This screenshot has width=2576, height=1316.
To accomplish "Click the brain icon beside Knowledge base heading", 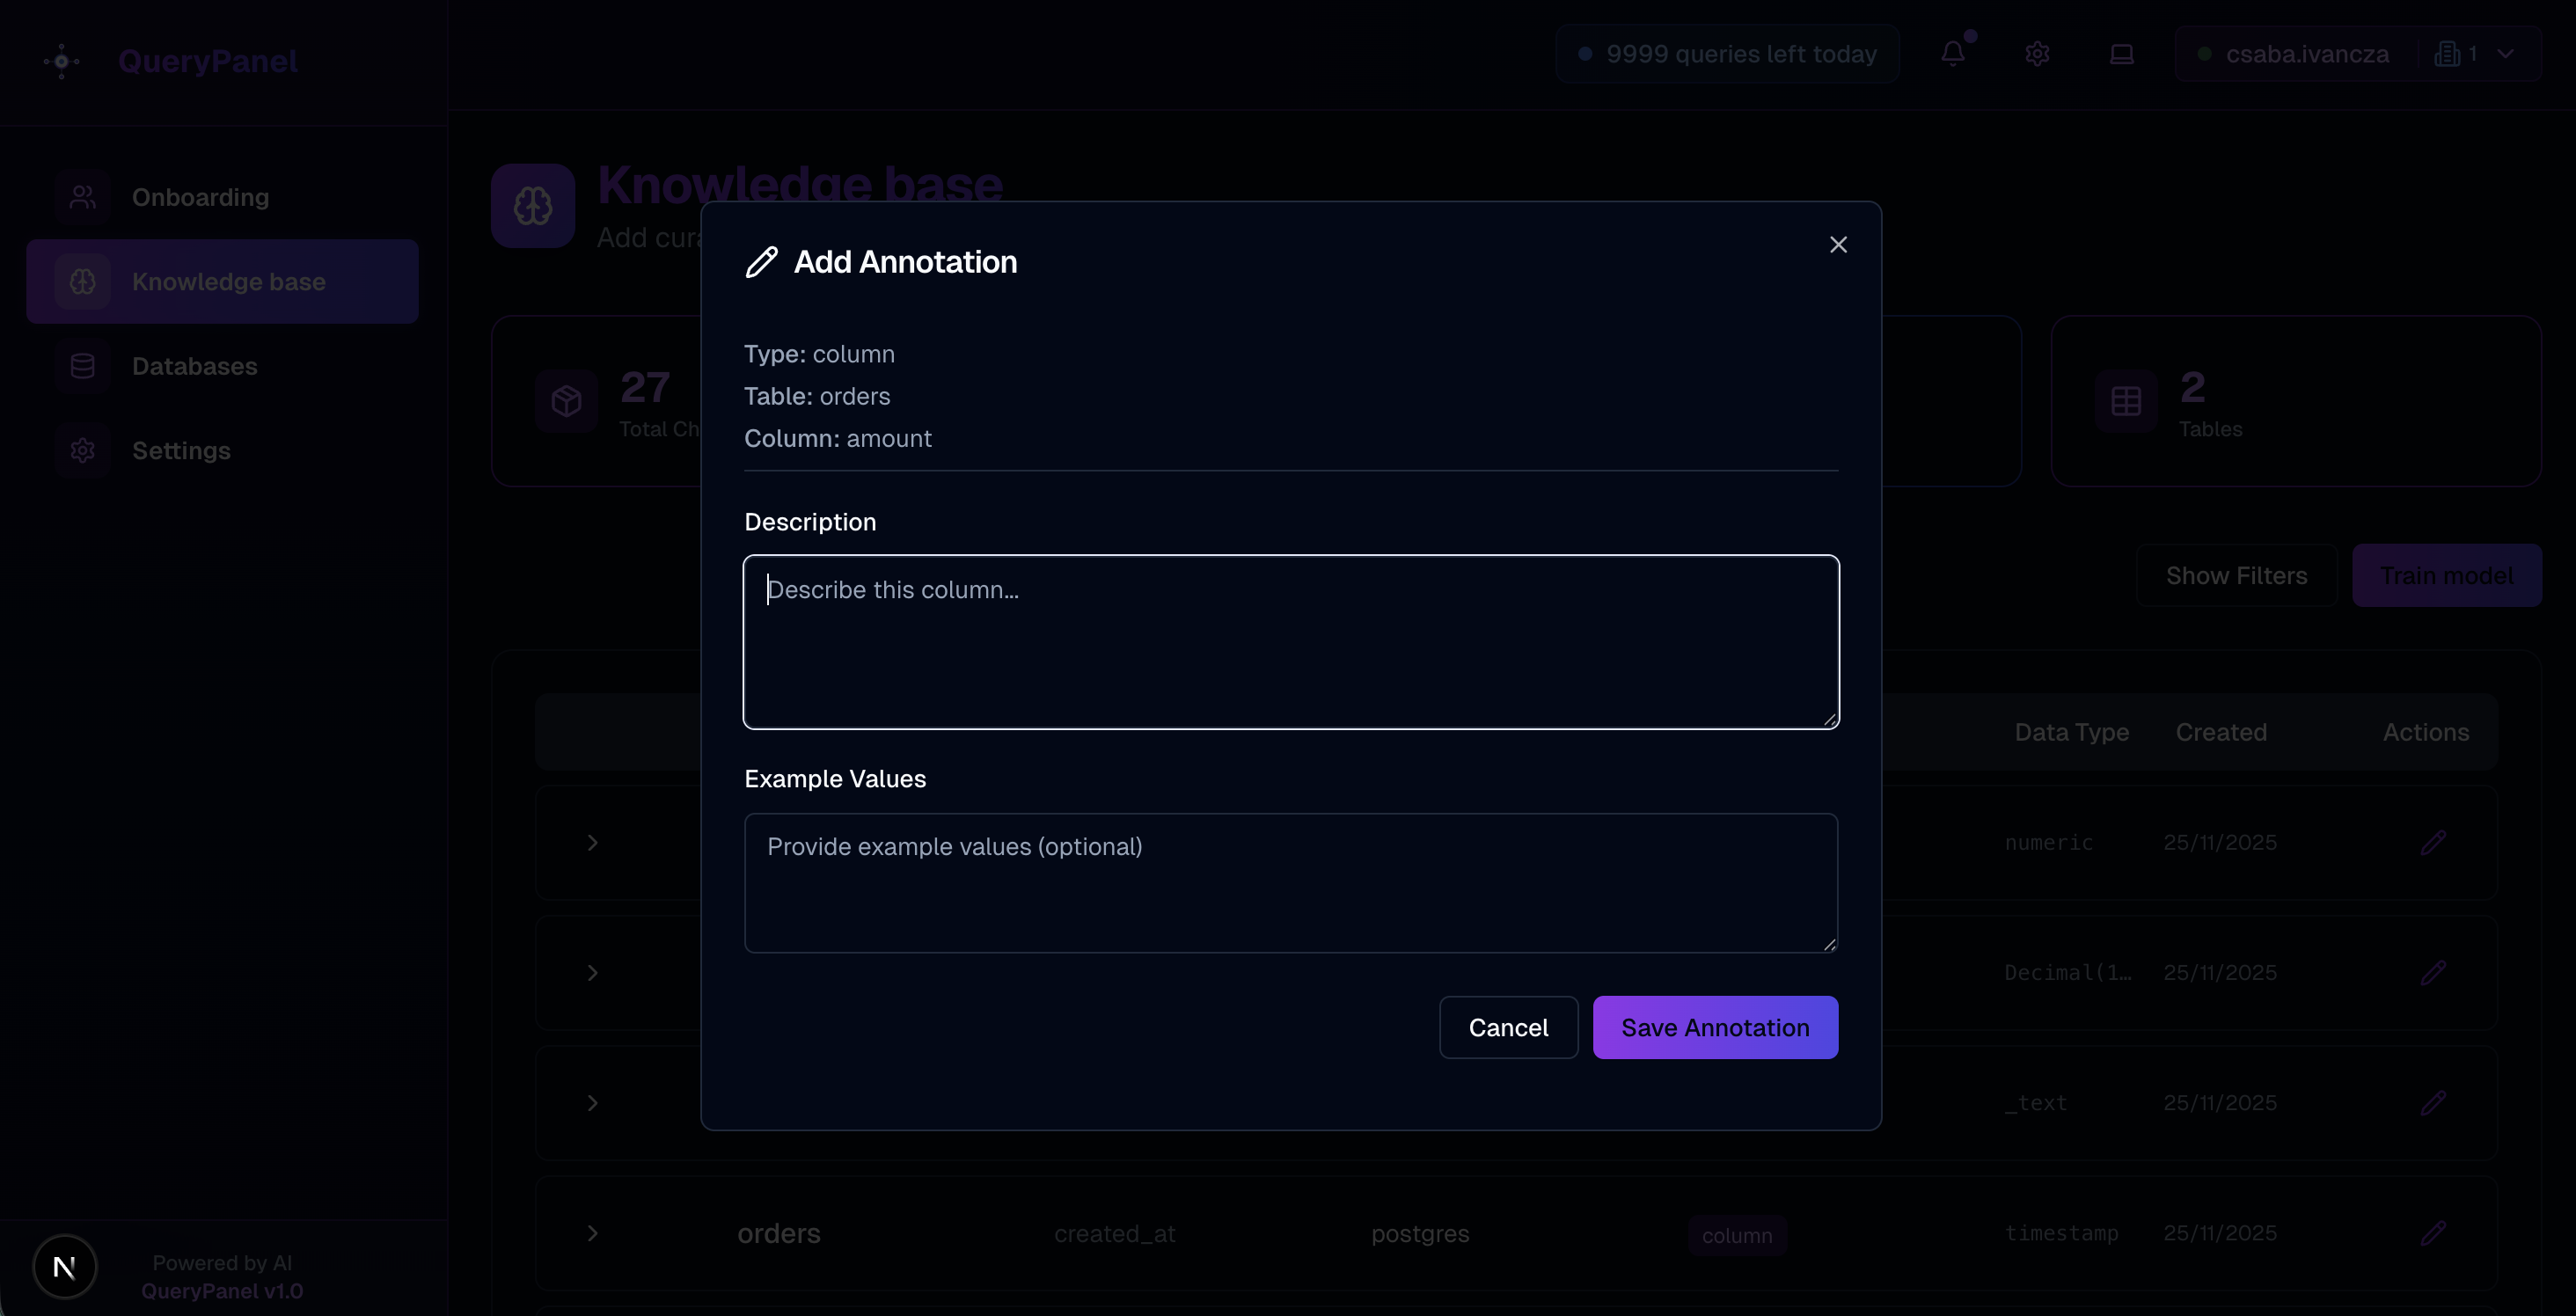I will [x=531, y=205].
